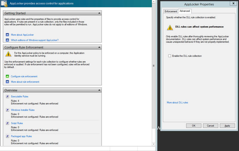Click green arrow icon beside Configure rule enforcement
Image resolution: width=239 pixels, height=151 pixels.
(x=7, y=76)
